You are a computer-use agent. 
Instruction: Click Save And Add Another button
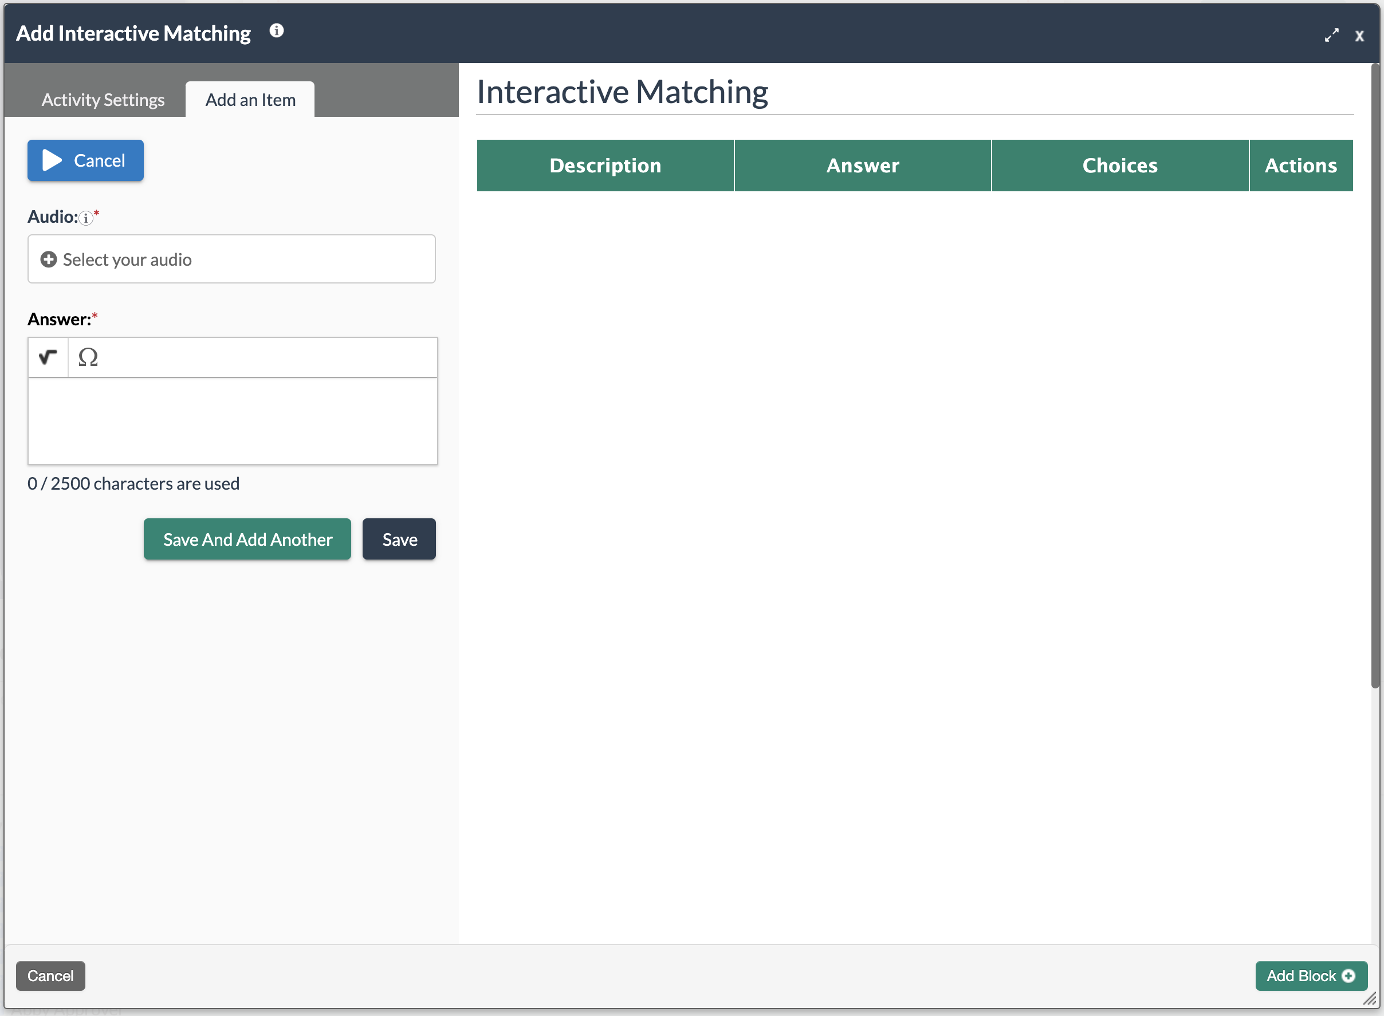[x=247, y=539]
